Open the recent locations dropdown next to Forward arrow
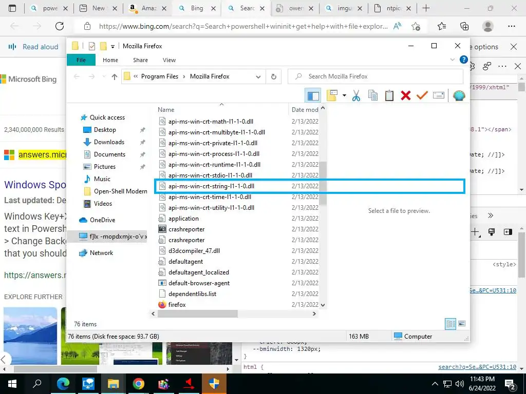 click(x=104, y=77)
